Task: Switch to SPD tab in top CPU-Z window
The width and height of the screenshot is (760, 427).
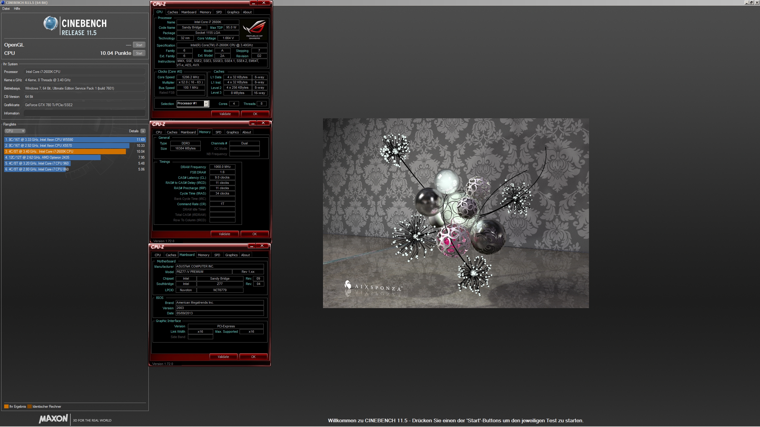Action: pos(219,12)
